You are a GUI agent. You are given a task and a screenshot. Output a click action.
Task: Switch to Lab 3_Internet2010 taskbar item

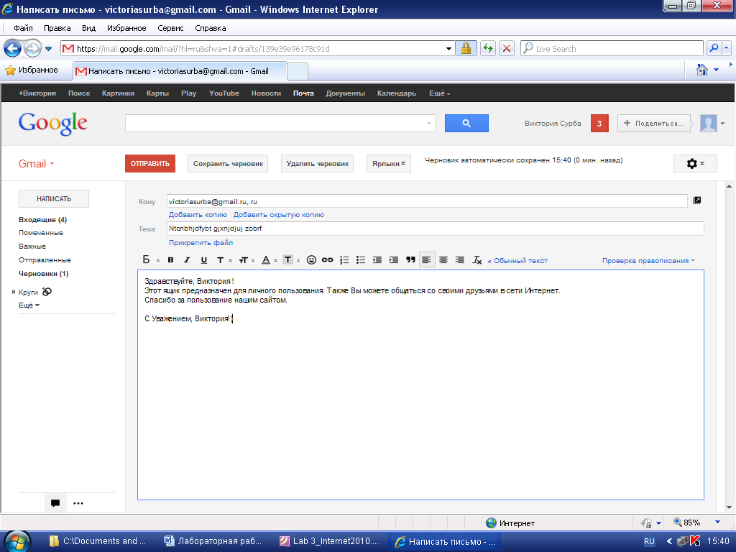[329, 541]
